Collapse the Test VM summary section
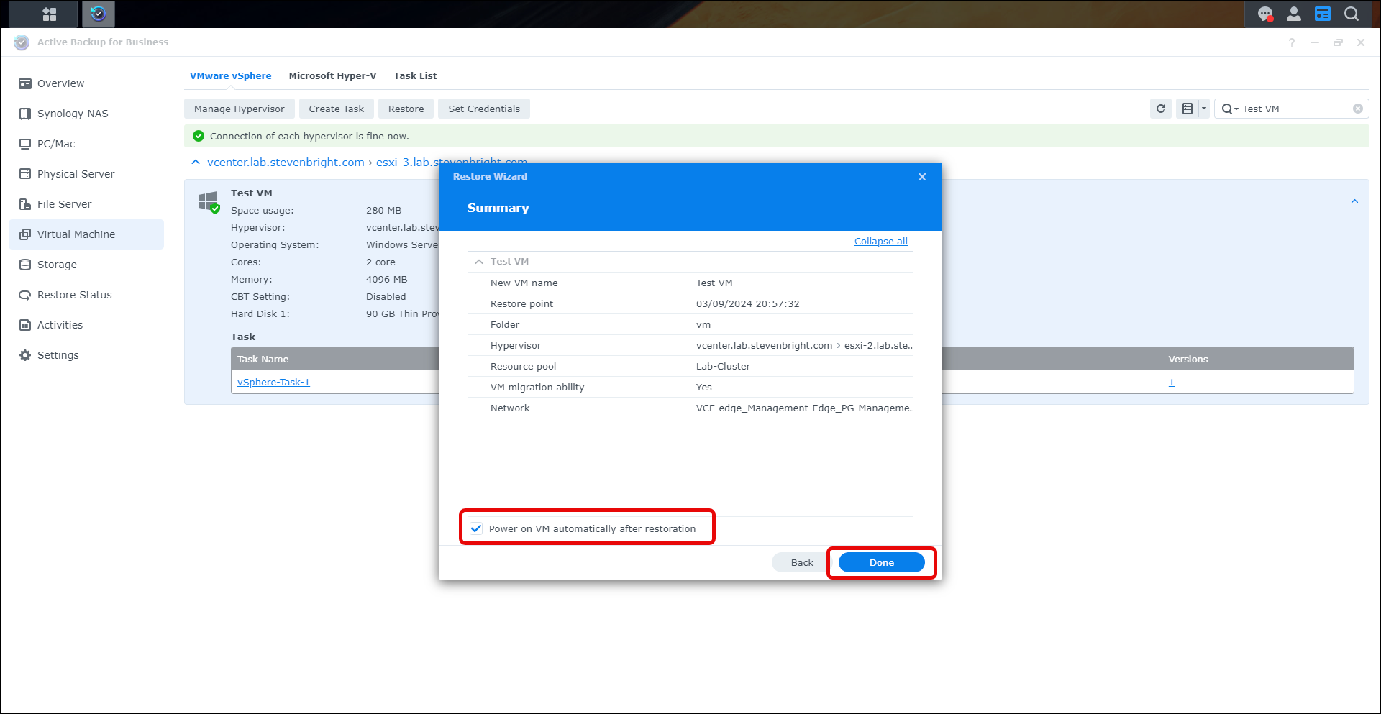This screenshot has width=1381, height=714. tap(479, 262)
